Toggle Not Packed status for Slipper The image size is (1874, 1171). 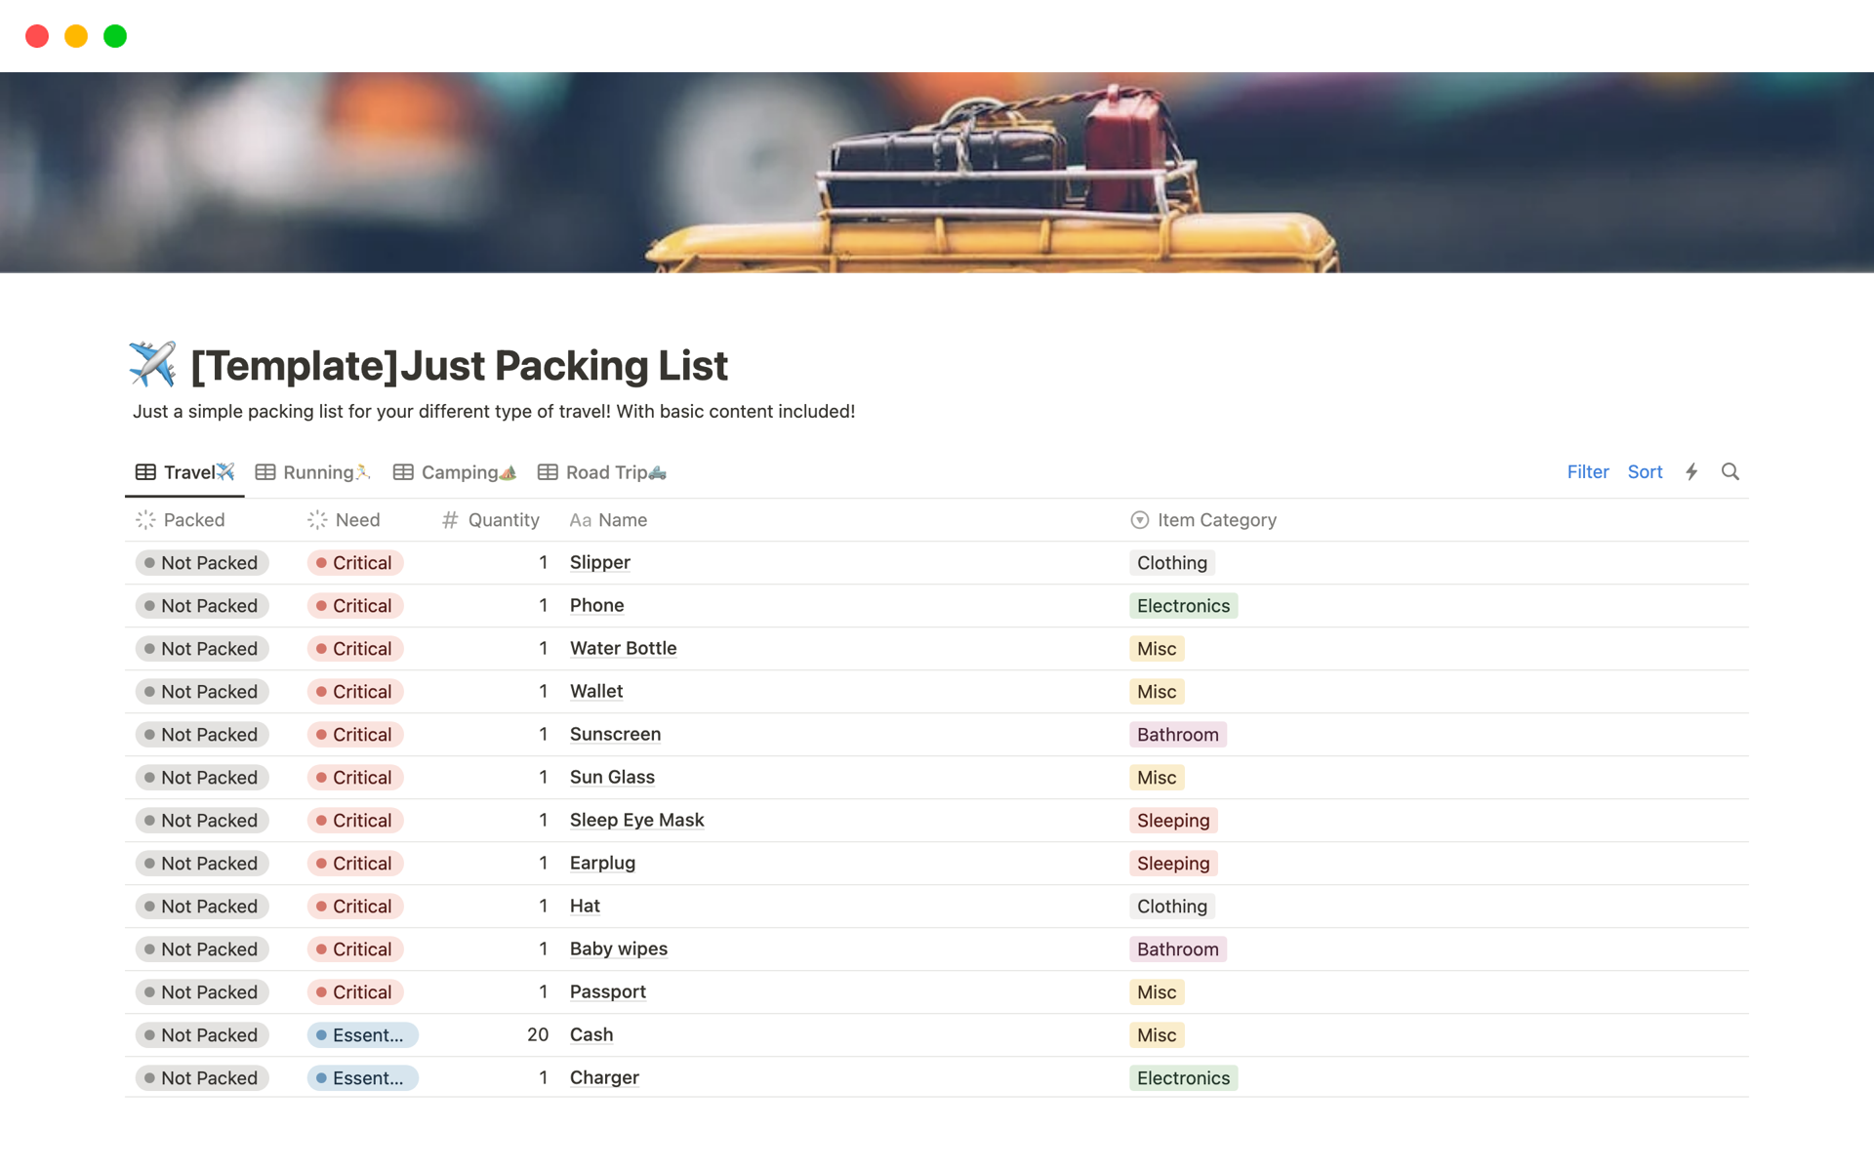coord(202,563)
